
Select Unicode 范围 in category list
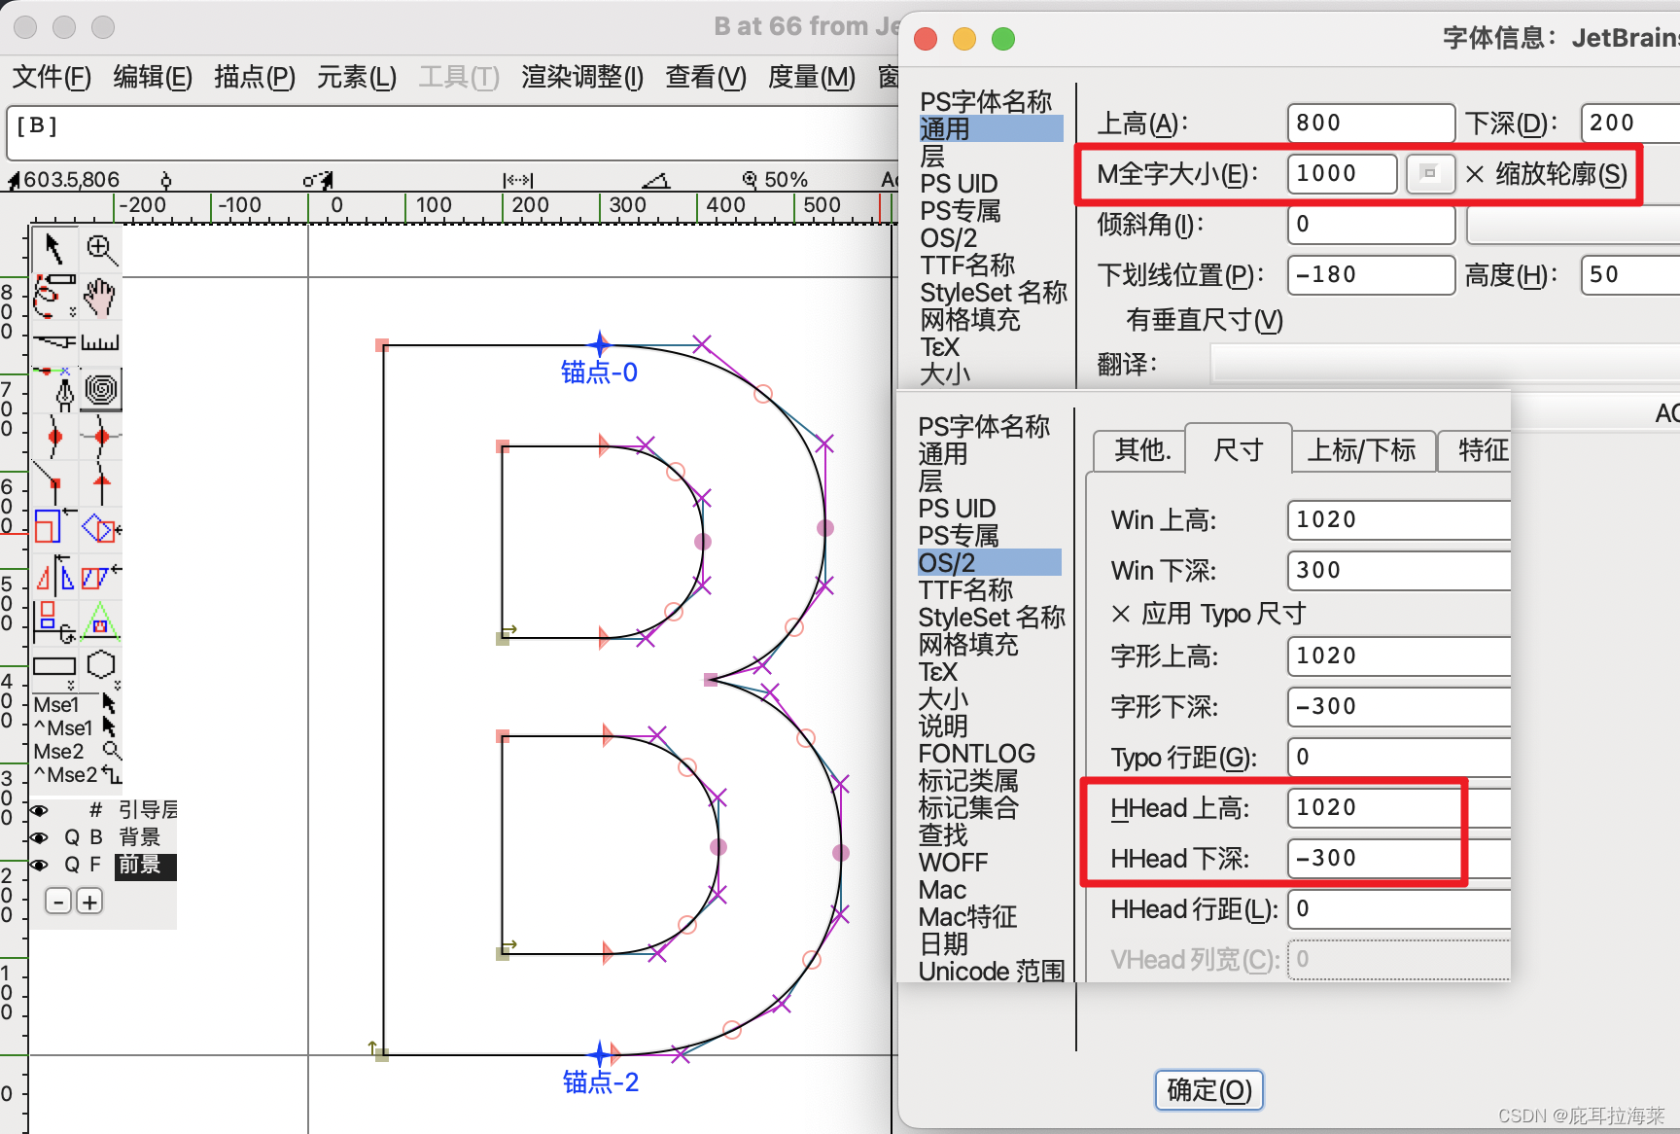pyautogui.click(x=992, y=972)
